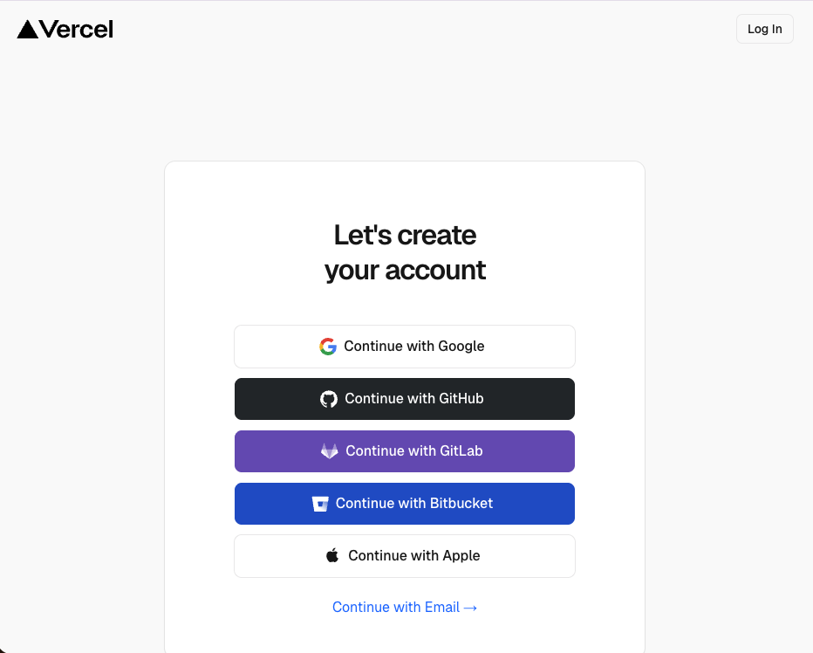This screenshot has width=813, height=653.
Task: Select the black Vercel wordmark in the header
Action: click(76, 29)
